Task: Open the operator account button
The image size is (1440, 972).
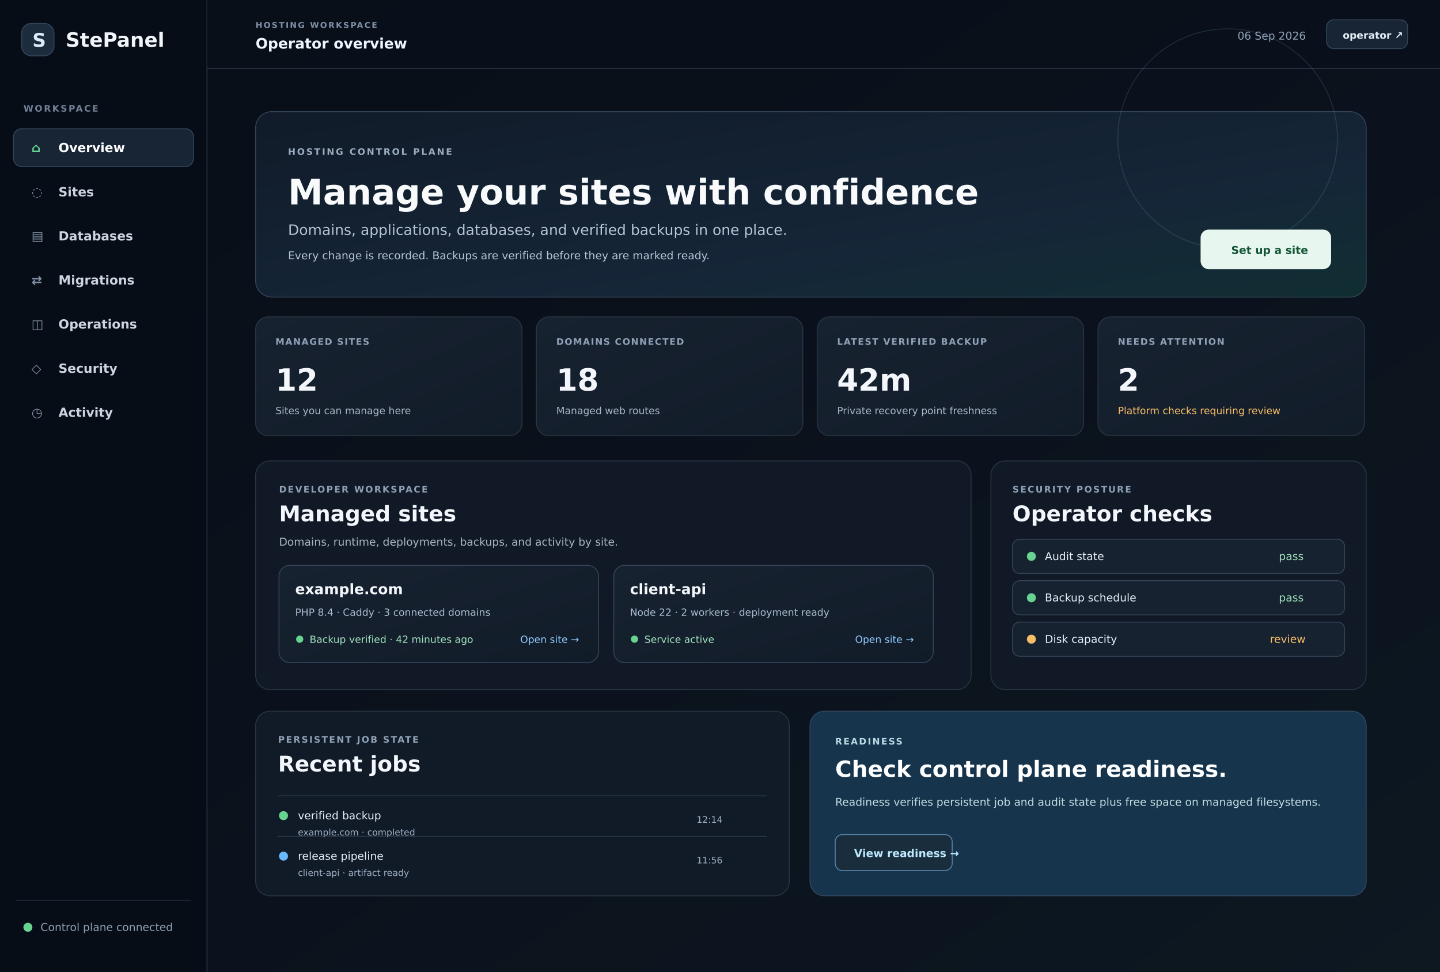Action: tap(1366, 34)
